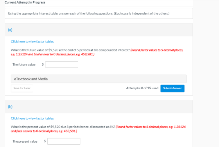This screenshot has width=219, height=147.
Task: Click the future value of $9,520 question text
Action: [70, 50]
